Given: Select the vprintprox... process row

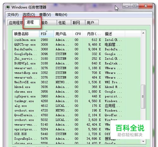Looking at the screenshot, I should point(76,129).
